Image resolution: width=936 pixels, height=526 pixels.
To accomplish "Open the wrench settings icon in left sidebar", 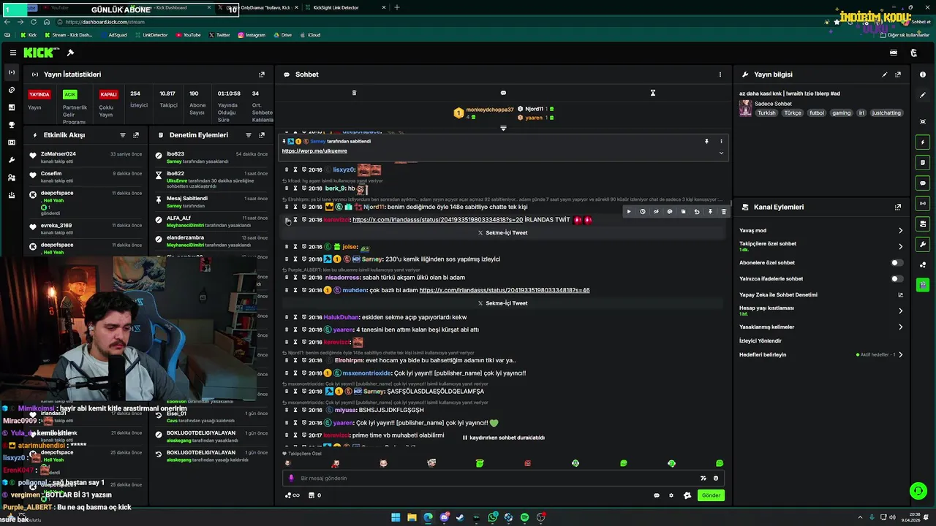I will 11,160.
